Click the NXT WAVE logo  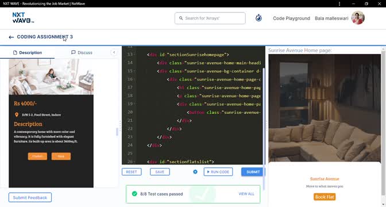pos(23,18)
